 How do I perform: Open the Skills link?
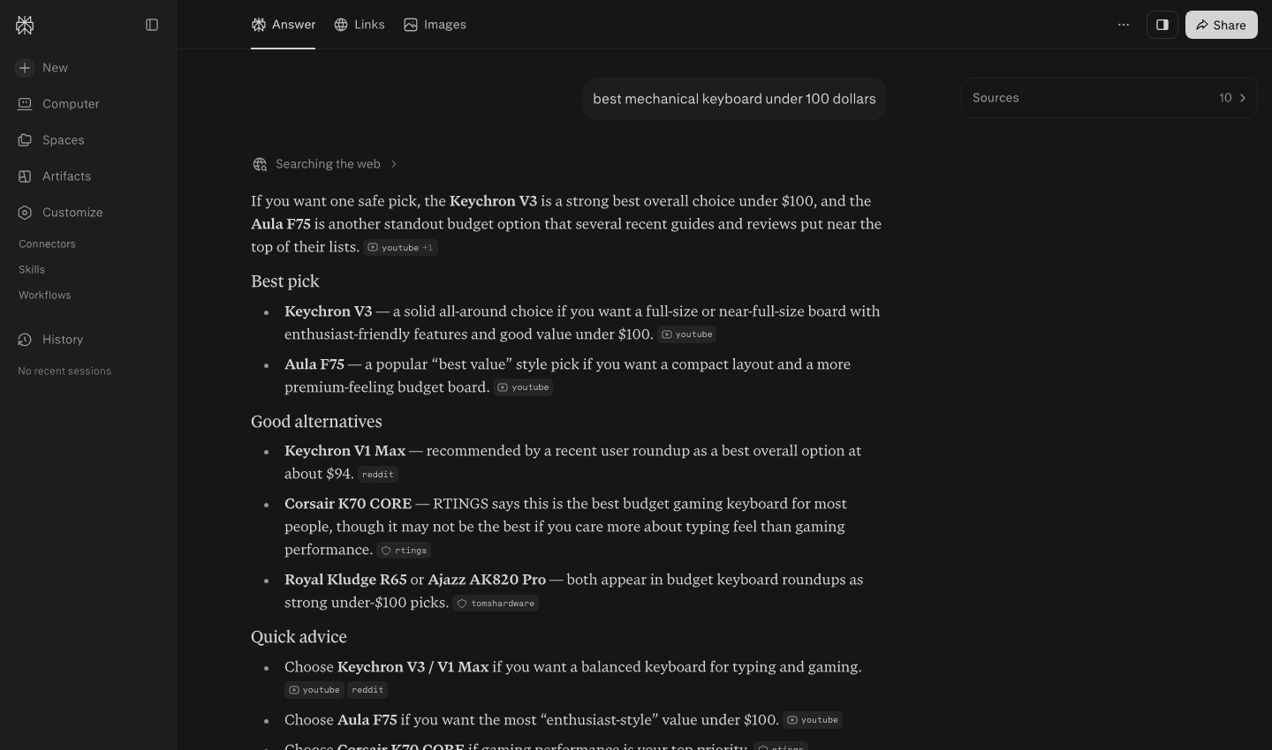point(32,270)
